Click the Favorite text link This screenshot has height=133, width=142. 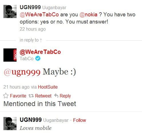[18, 96]
